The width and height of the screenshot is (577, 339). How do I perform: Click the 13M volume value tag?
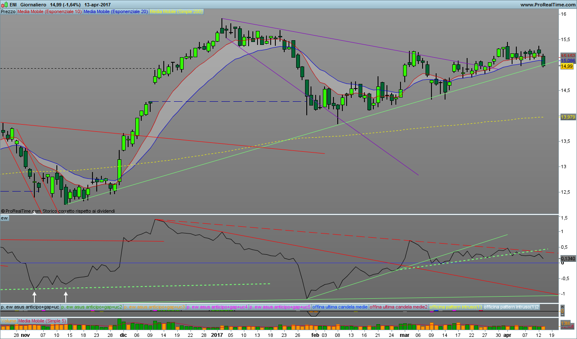click(x=565, y=324)
